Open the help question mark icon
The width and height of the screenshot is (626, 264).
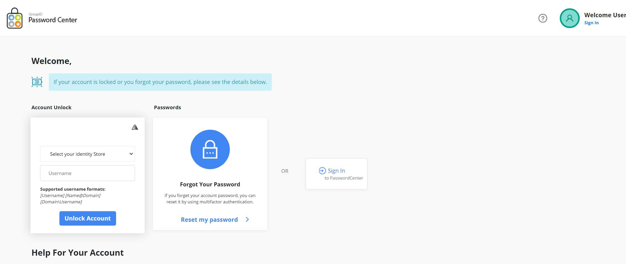[x=543, y=18]
